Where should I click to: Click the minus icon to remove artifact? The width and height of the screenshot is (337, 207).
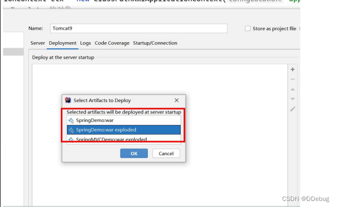pos(293,79)
